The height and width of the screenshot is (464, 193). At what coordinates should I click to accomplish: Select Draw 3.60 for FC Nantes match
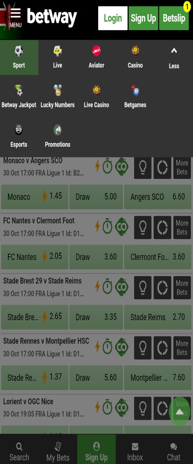pos(96,257)
